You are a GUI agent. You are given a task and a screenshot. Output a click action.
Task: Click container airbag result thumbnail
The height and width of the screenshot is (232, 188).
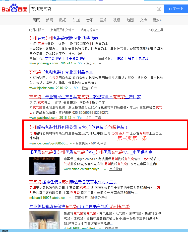45,220
